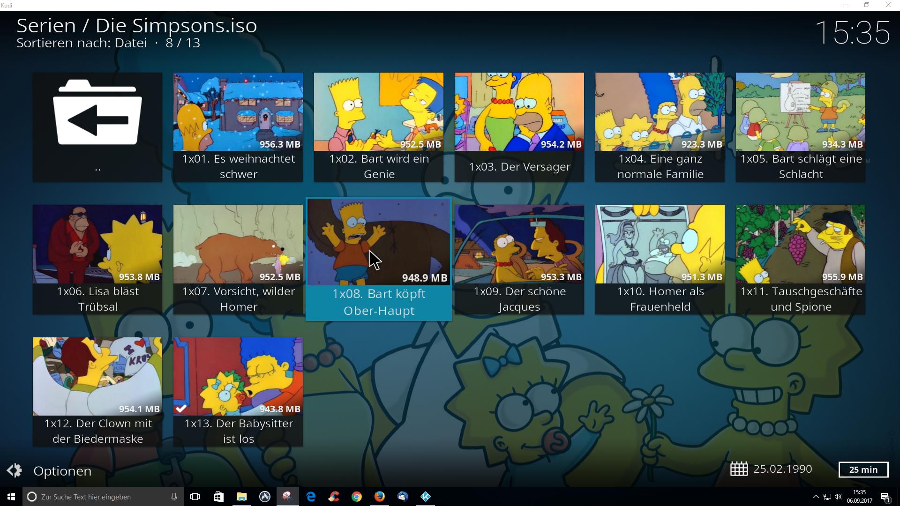Click file size '956.3 MB' on 1x01

(x=280, y=144)
